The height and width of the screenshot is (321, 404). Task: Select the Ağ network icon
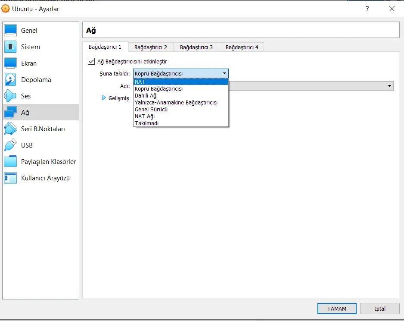[10, 112]
